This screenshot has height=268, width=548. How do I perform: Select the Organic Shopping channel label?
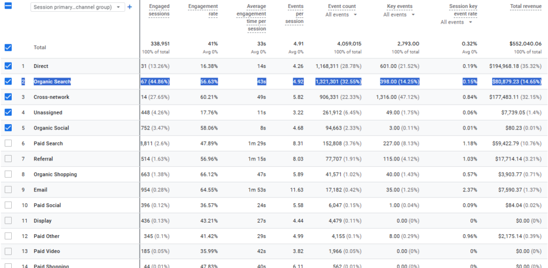55,174
